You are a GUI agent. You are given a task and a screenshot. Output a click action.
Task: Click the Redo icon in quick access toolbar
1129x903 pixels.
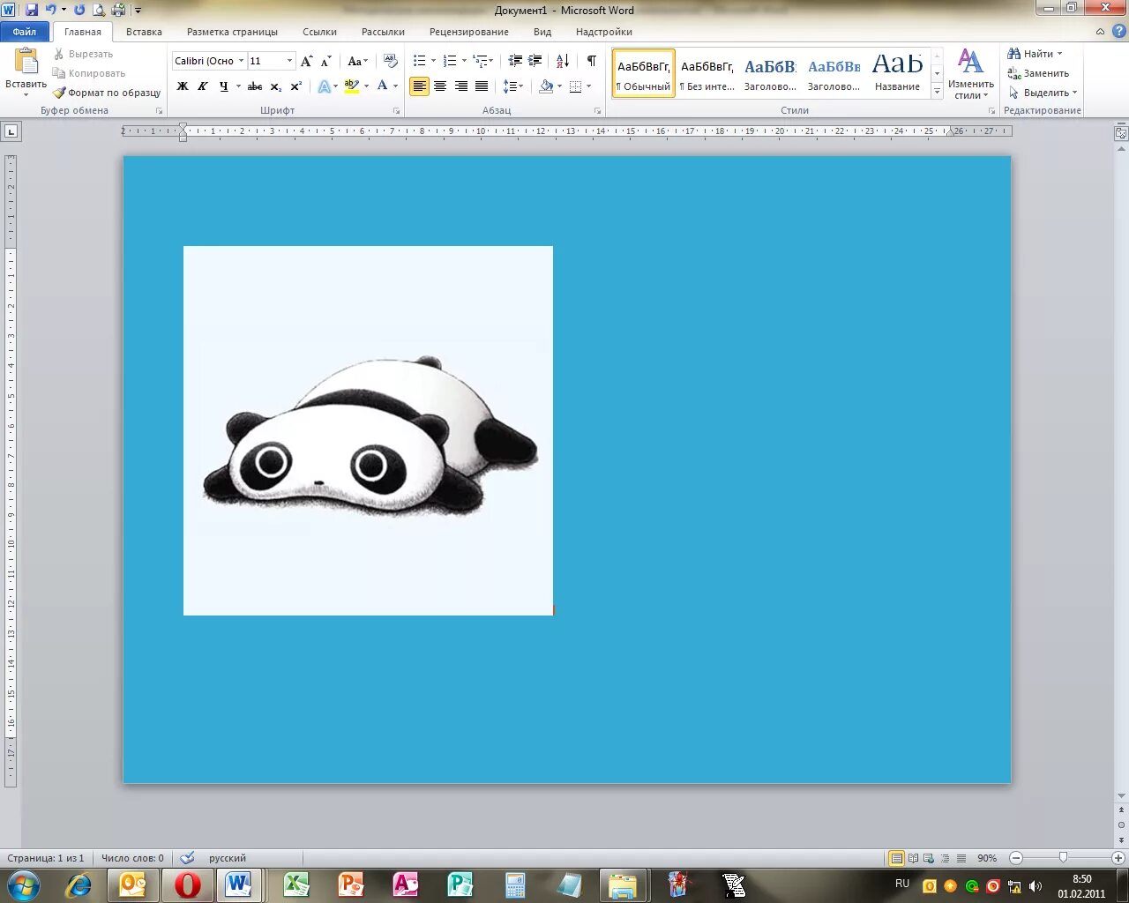(x=79, y=11)
